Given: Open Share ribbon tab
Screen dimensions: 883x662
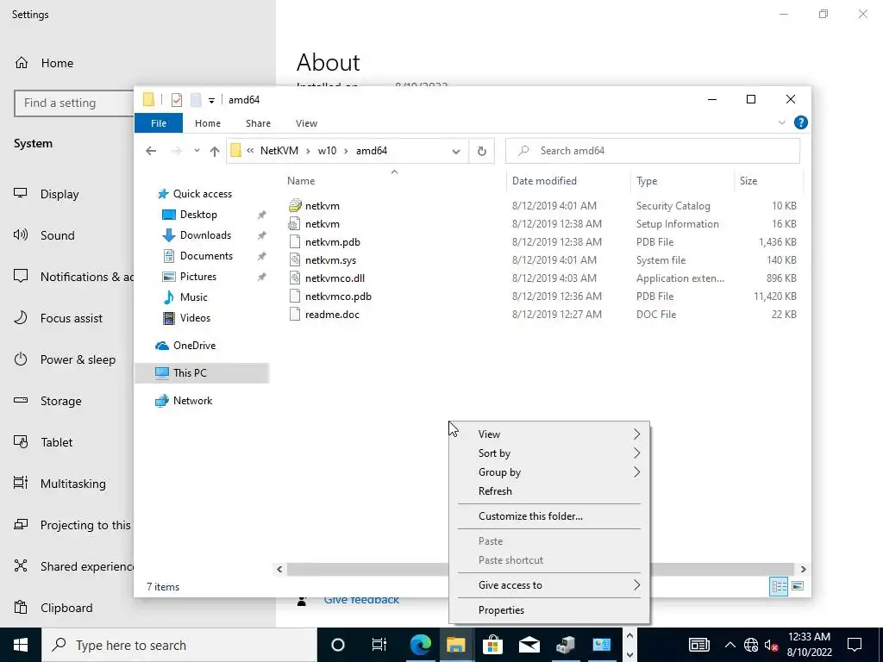Looking at the screenshot, I should pos(258,123).
